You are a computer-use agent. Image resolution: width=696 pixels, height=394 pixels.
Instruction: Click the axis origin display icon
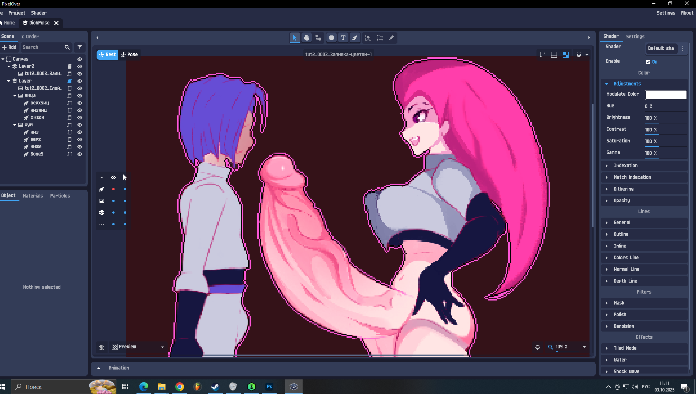coord(542,55)
